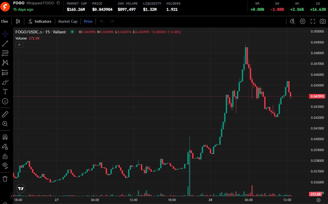Click the liquidity value $1.32M
The image size is (328, 204).
tap(150, 9)
